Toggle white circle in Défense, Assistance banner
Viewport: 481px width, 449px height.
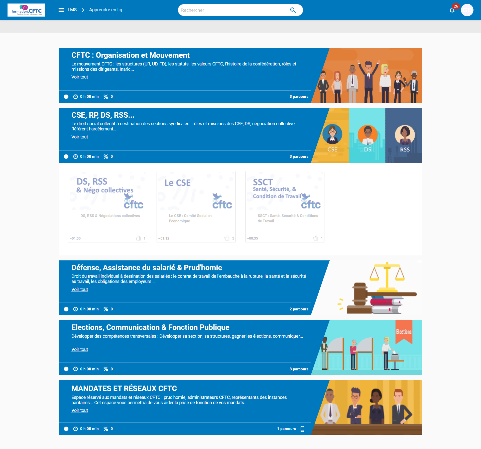(66, 309)
